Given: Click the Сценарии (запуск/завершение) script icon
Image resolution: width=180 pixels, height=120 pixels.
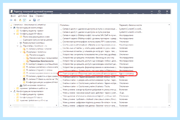Looking at the screenshot, I should [21, 40].
